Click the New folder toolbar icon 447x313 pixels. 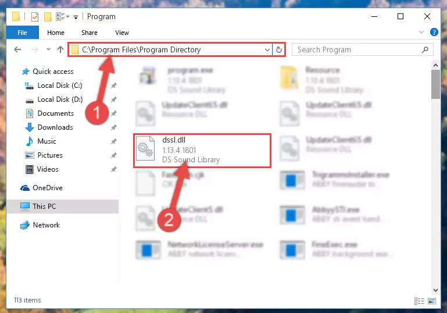(x=48, y=17)
